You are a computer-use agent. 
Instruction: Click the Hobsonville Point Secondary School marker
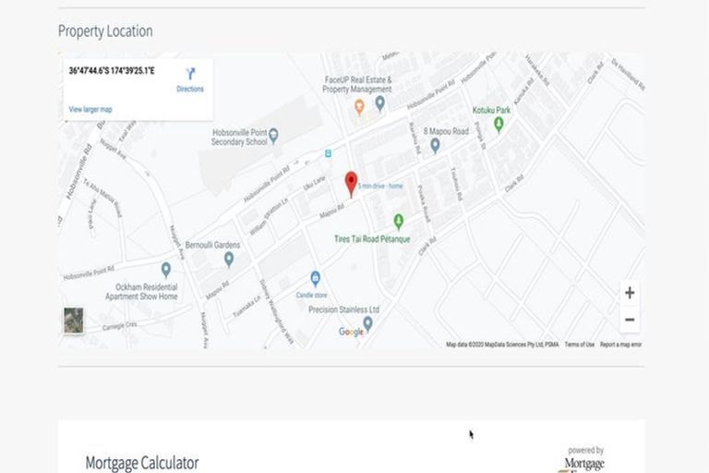pos(273,136)
